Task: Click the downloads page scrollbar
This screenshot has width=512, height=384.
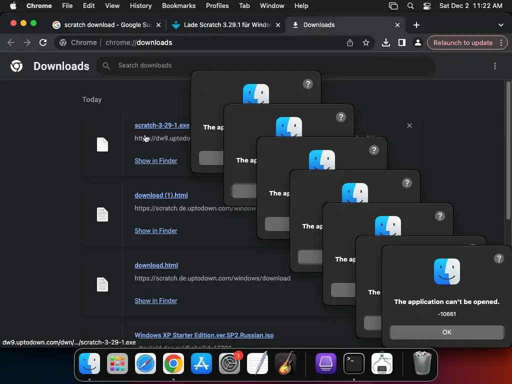Action: coord(508,150)
